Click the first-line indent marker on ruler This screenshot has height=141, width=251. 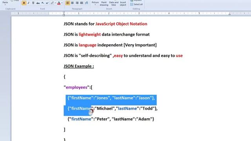click(64, 12)
